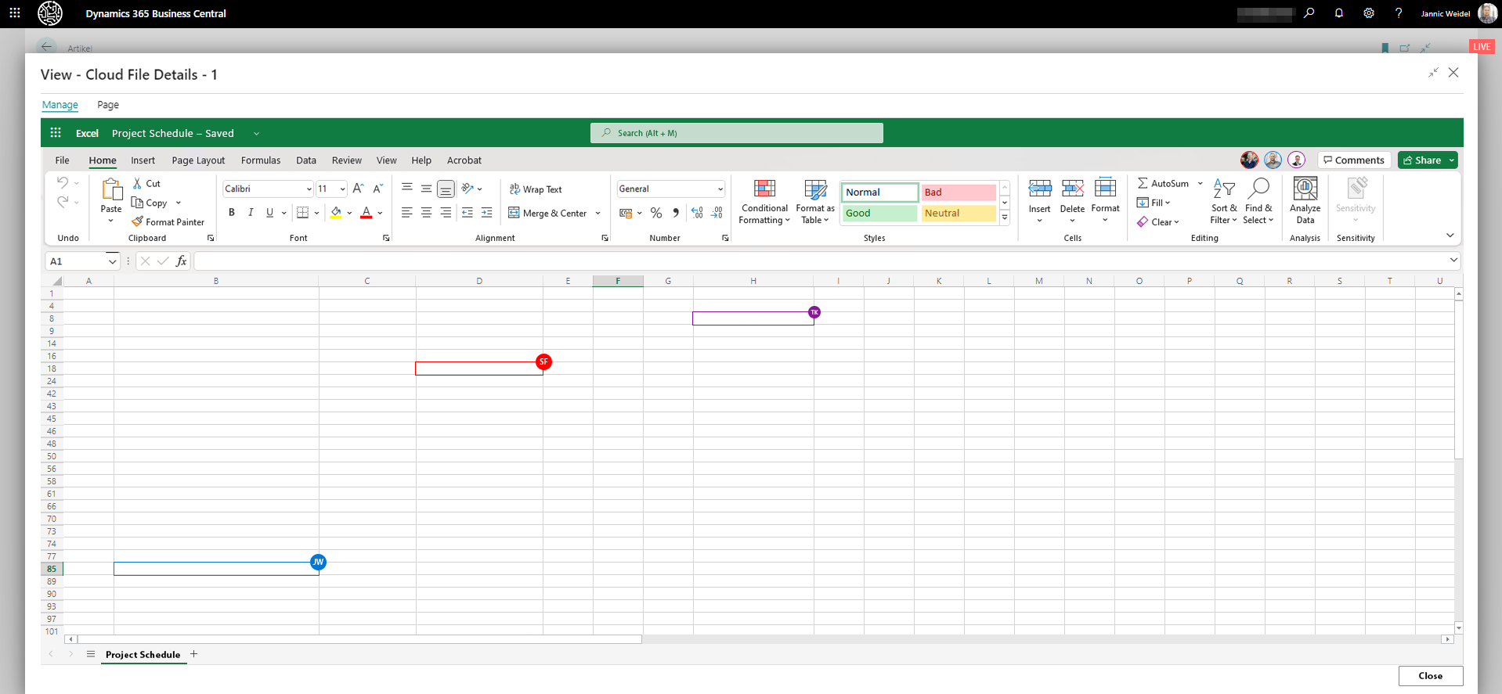Click the Manage menu
Screen dimensions: 1502x694
click(x=60, y=105)
